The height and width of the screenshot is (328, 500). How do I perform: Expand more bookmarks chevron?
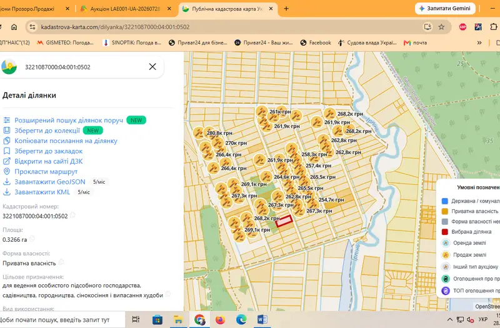pos(479,42)
